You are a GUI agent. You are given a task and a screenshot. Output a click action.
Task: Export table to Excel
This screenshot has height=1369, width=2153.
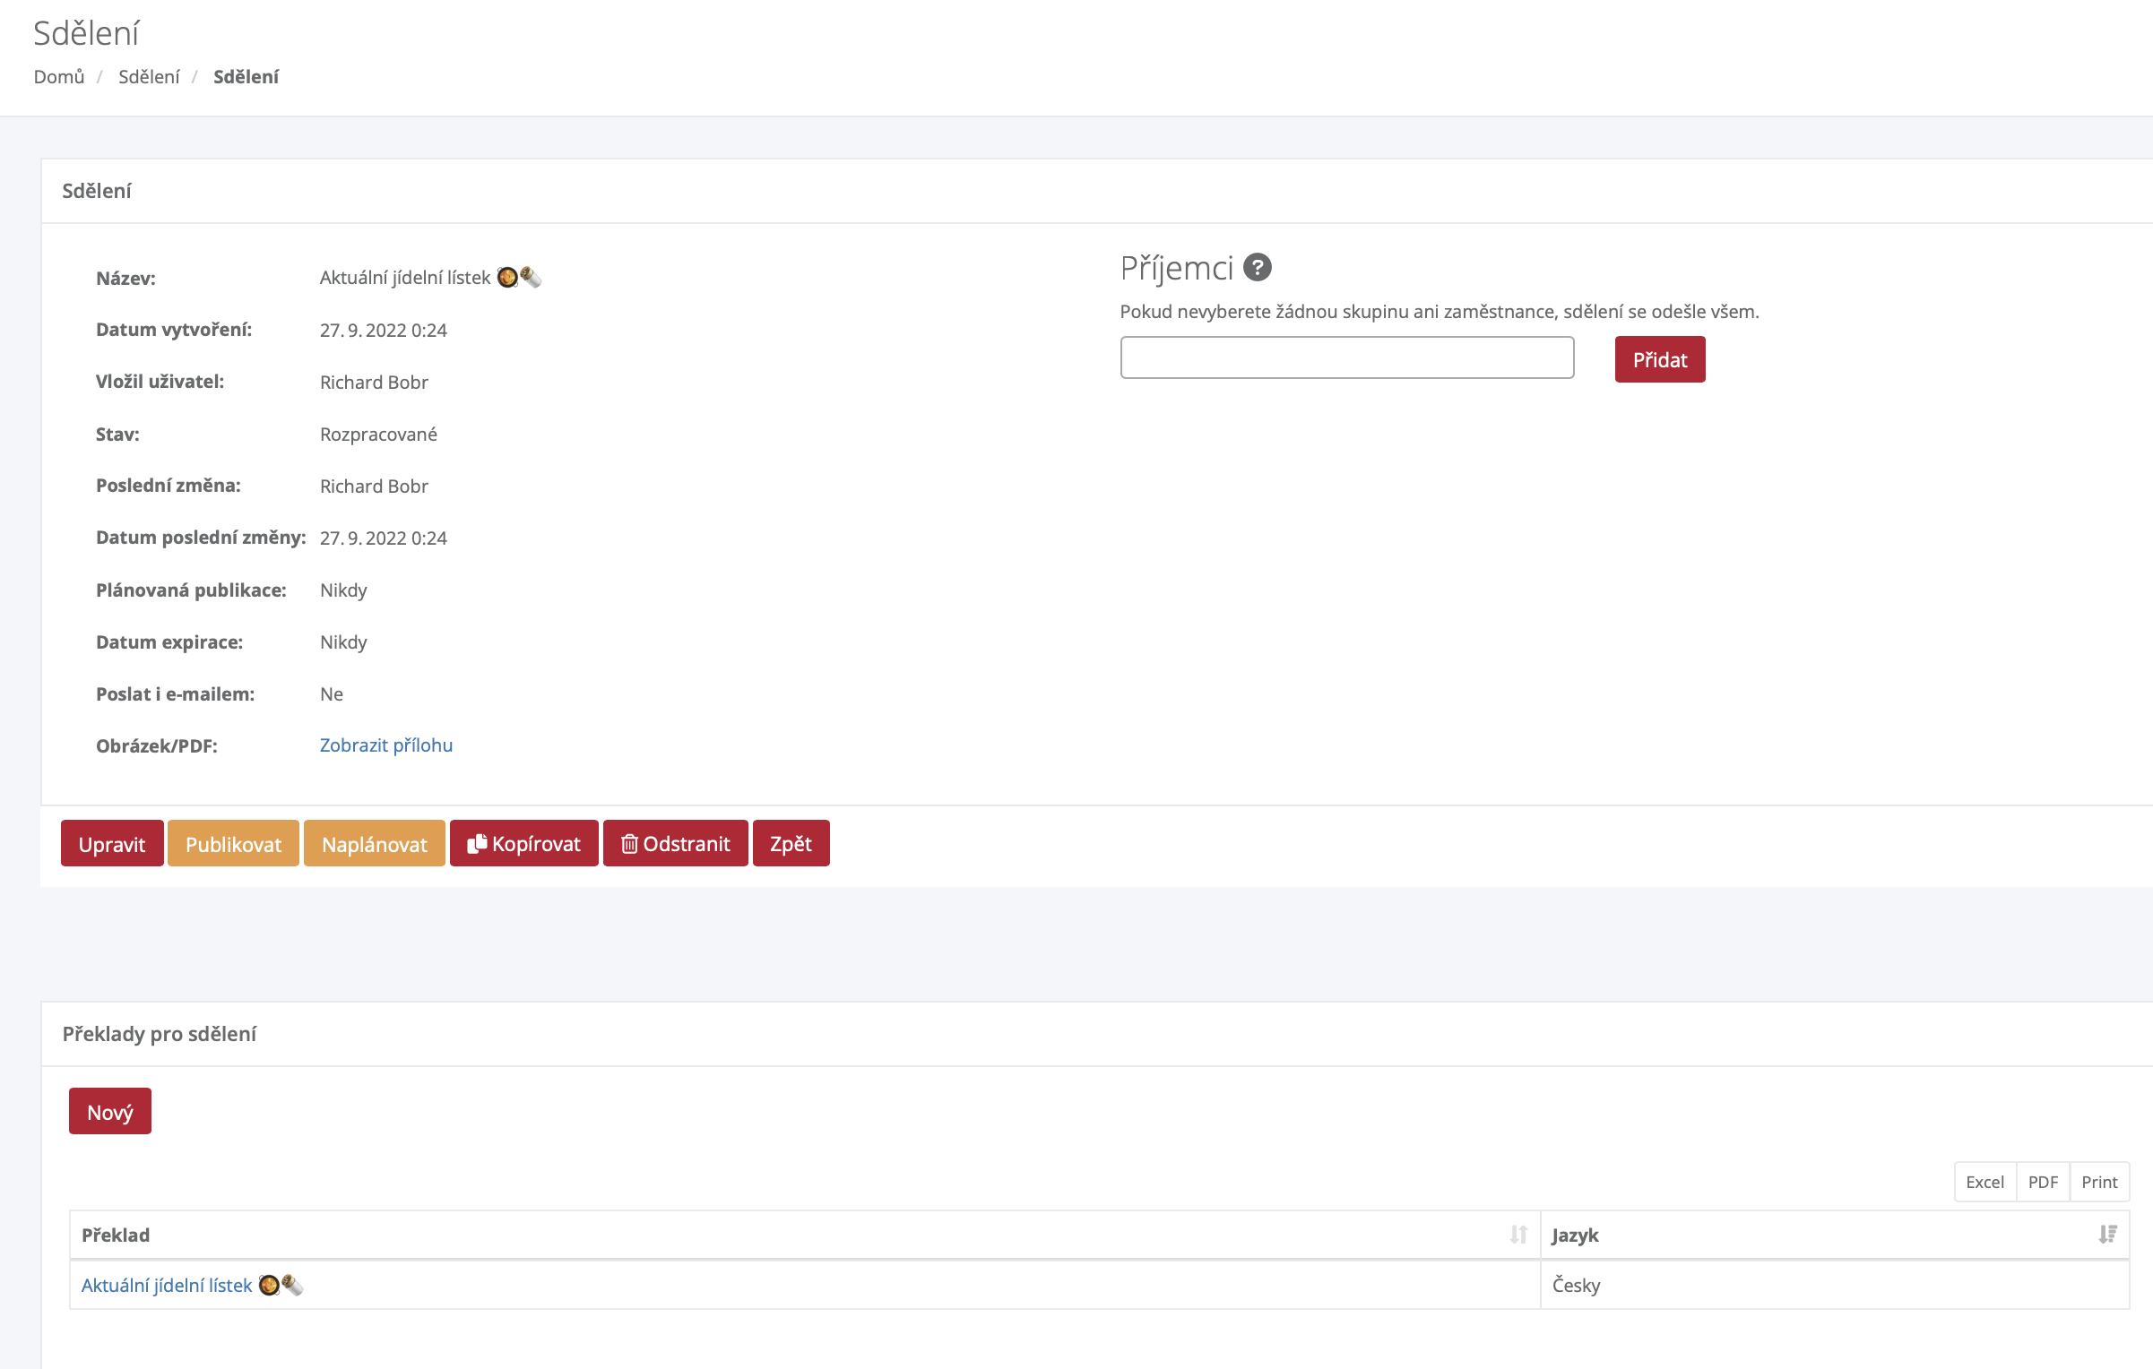tap(1984, 1182)
